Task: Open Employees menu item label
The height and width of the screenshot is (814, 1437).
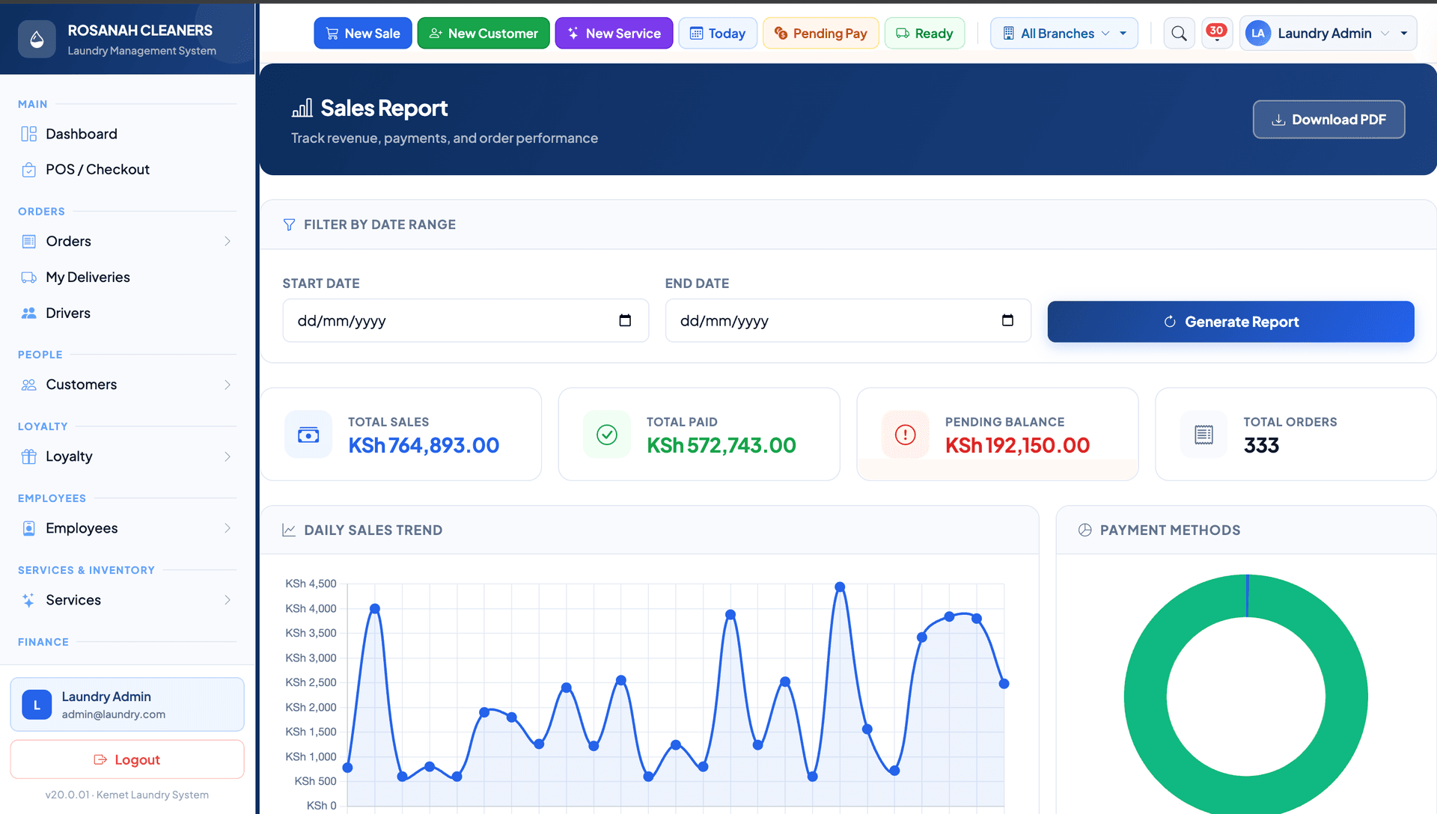Action: [x=82, y=528]
